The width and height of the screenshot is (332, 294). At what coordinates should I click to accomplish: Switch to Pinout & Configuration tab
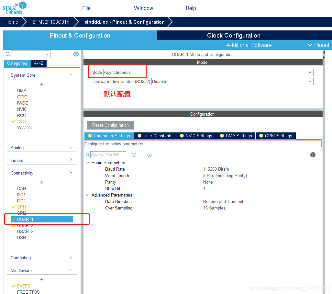point(80,35)
